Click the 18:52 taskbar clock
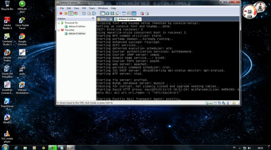 coord(260,148)
